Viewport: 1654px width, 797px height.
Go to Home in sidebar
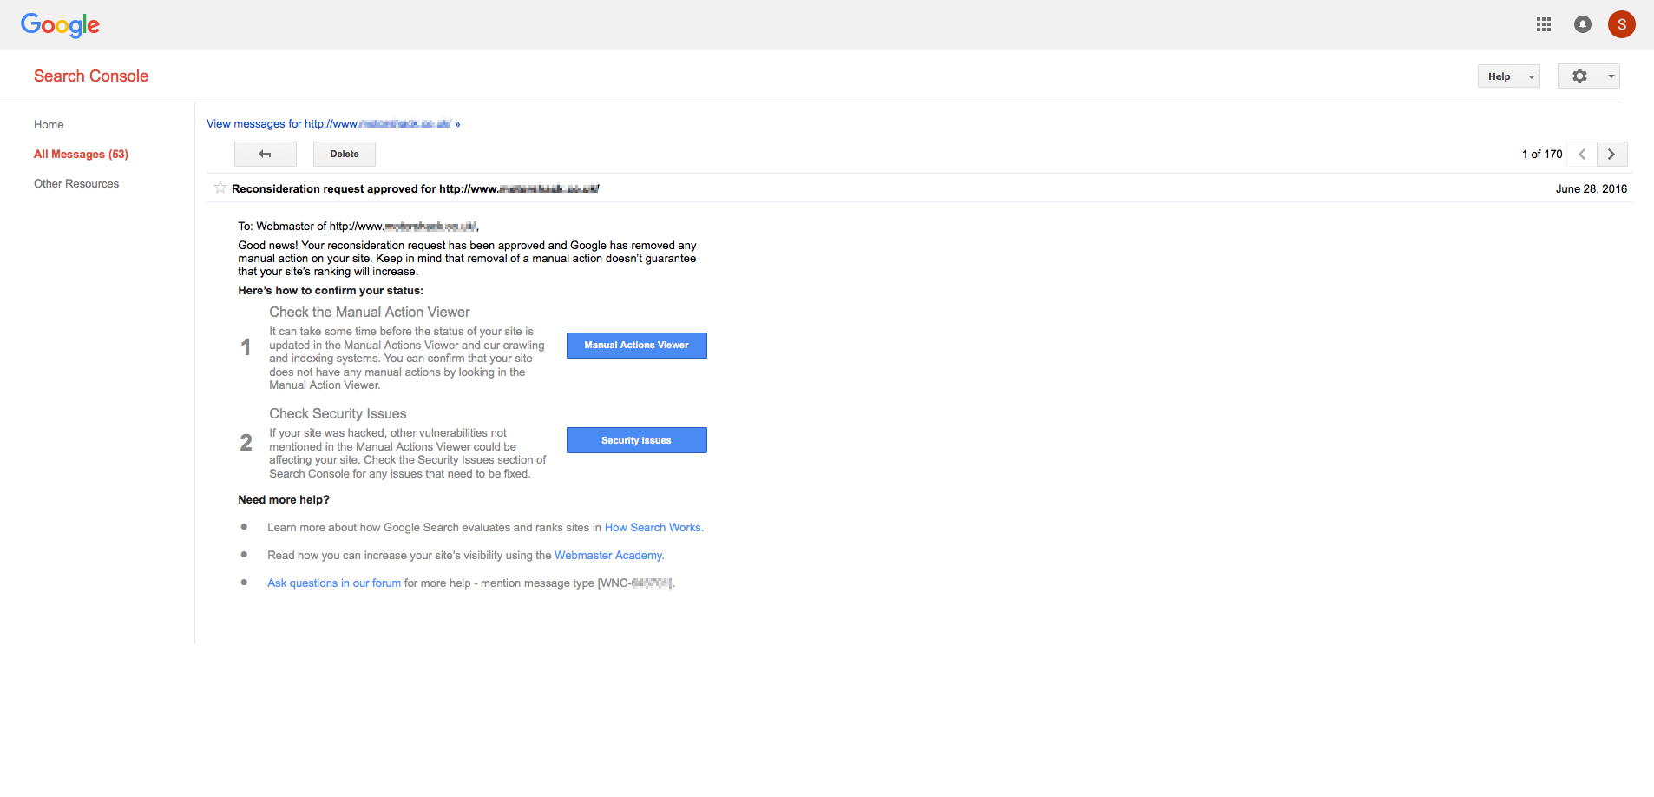click(x=49, y=125)
